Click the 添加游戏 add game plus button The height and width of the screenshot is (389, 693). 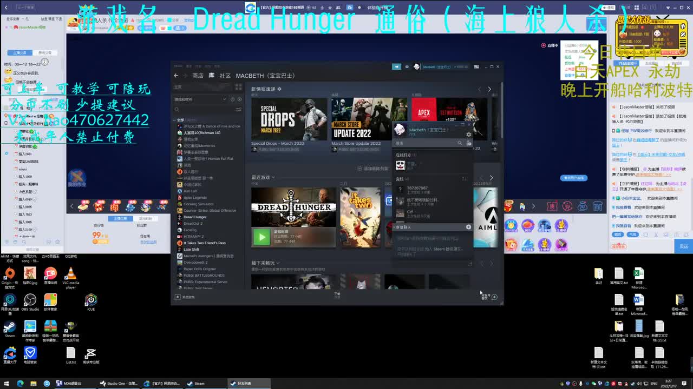[178, 297]
